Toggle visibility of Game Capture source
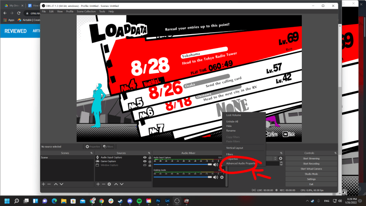Image resolution: width=366 pixels, height=206 pixels. pyautogui.click(x=145, y=161)
